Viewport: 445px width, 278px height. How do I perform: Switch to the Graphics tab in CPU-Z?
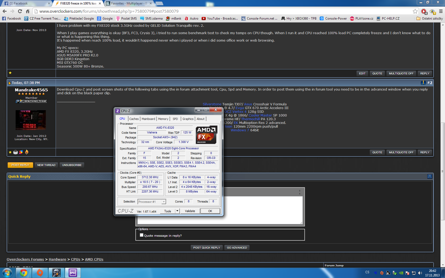[x=188, y=119]
